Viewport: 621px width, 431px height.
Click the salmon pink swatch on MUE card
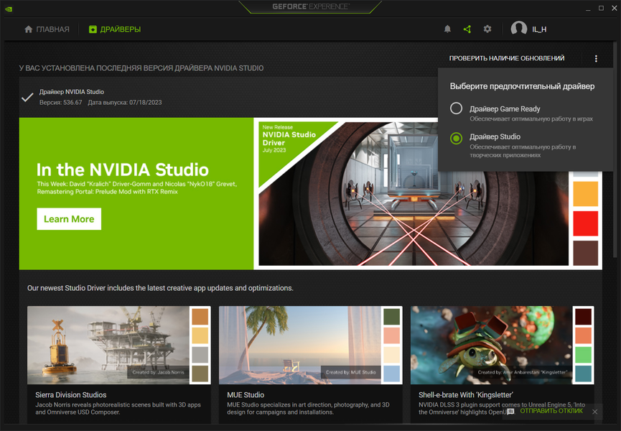click(x=392, y=335)
